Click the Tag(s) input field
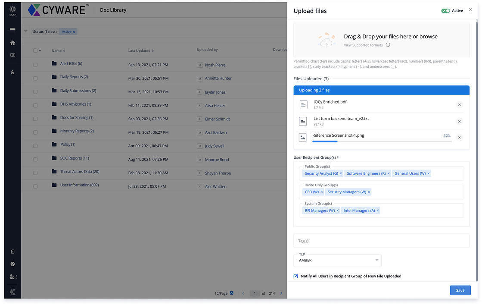The image size is (482, 305). coord(381,241)
